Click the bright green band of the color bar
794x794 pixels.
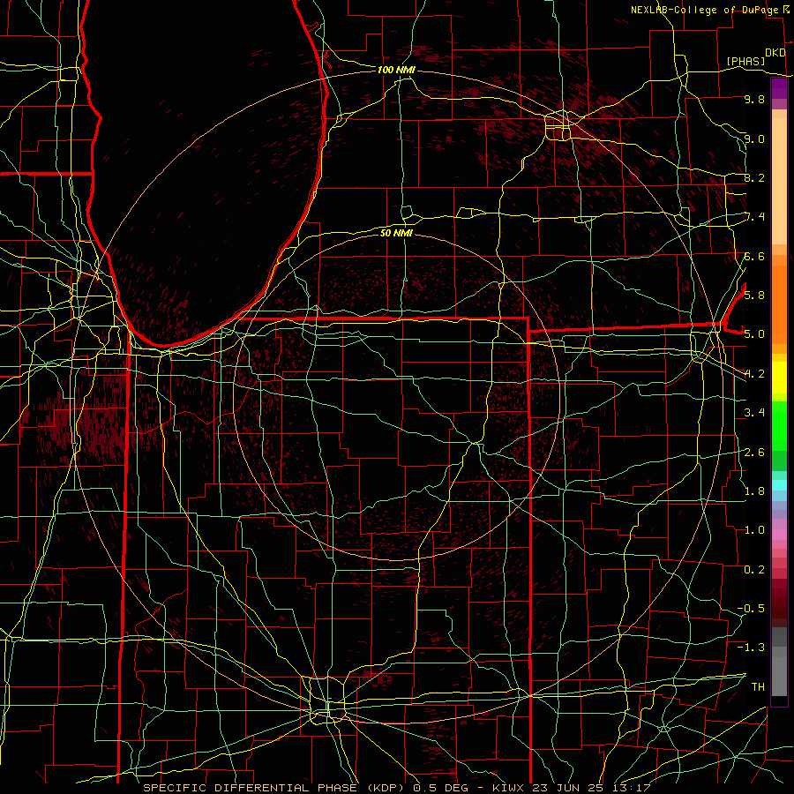[x=779, y=426]
